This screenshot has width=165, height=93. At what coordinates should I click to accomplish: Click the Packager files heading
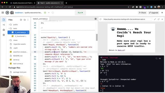14,68
